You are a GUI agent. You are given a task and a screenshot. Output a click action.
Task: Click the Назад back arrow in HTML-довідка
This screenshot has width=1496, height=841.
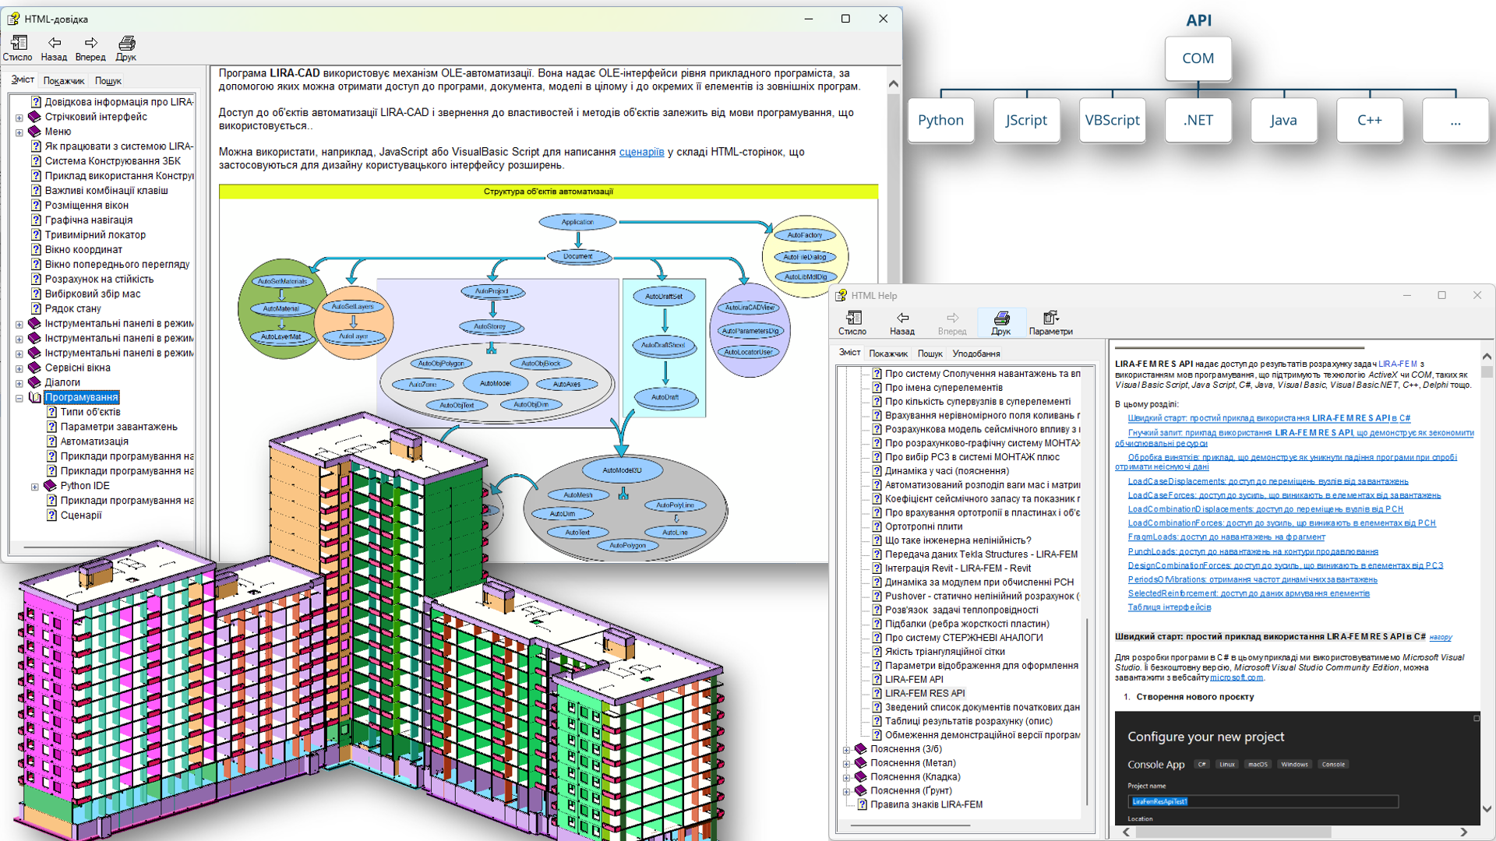[54, 43]
